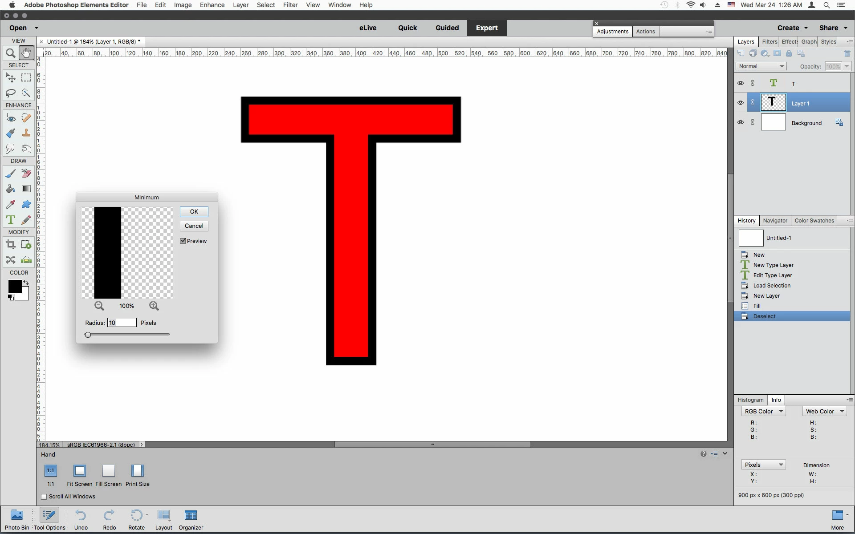Viewport: 855px width, 534px height.
Task: Switch to the Navigator tab
Action: coord(775,221)
